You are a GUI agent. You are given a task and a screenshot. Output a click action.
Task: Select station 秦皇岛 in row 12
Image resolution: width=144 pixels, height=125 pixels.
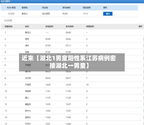point(28,104)
